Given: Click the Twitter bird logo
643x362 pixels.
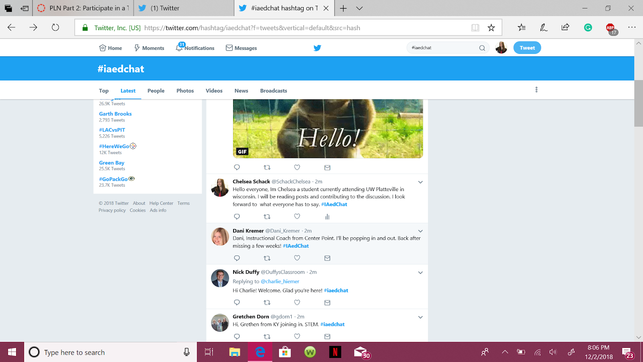Looking at the screenshot, I should click(317, 47).
